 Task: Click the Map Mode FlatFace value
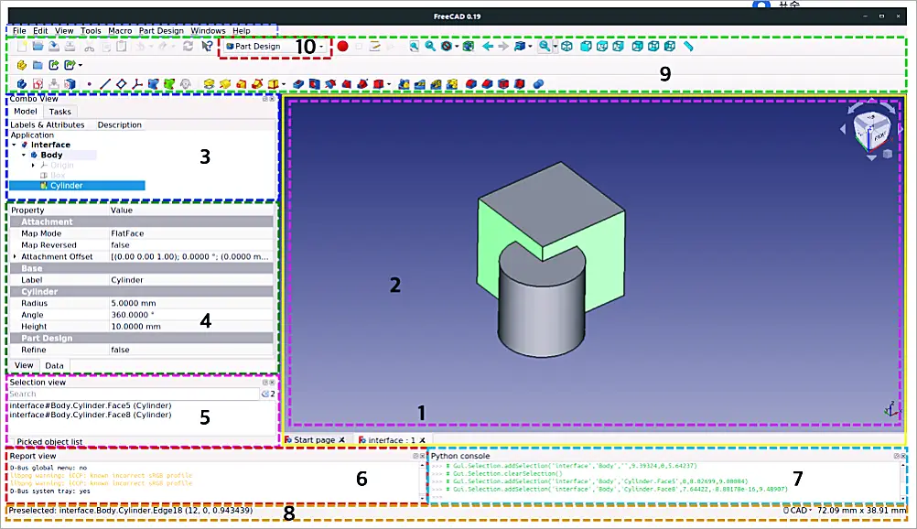[x=192, y=233]
